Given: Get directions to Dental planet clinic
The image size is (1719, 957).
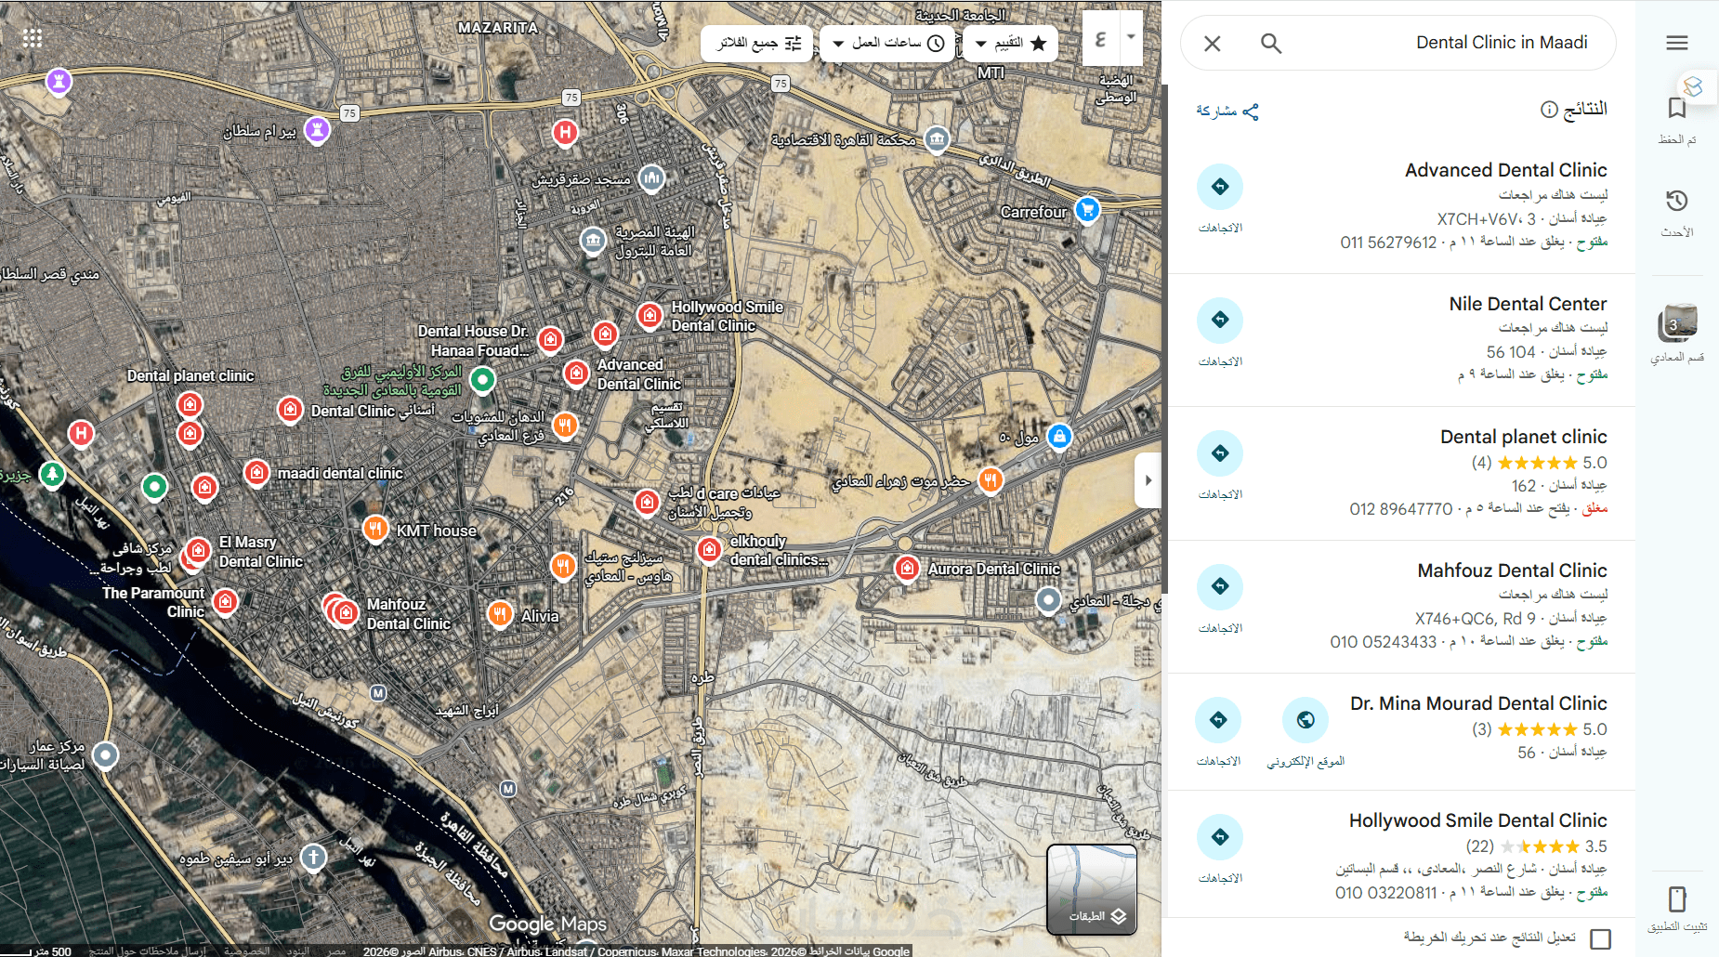Looking at the screenshot, I should pos(1220,453).
